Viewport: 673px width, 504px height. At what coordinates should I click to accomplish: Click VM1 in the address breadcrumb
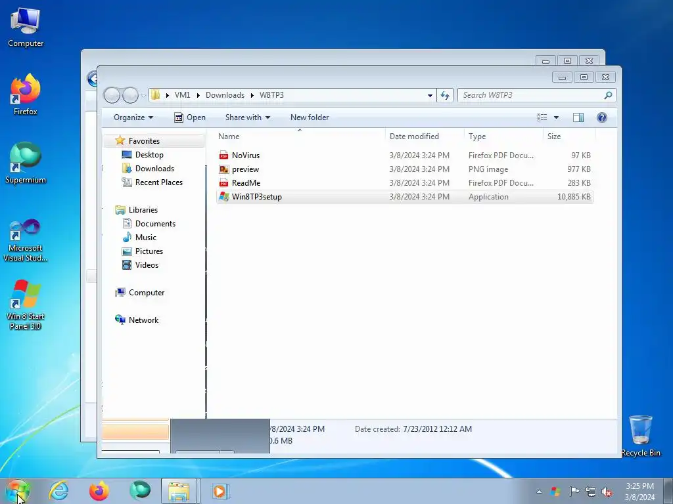(x=183, y=95)
